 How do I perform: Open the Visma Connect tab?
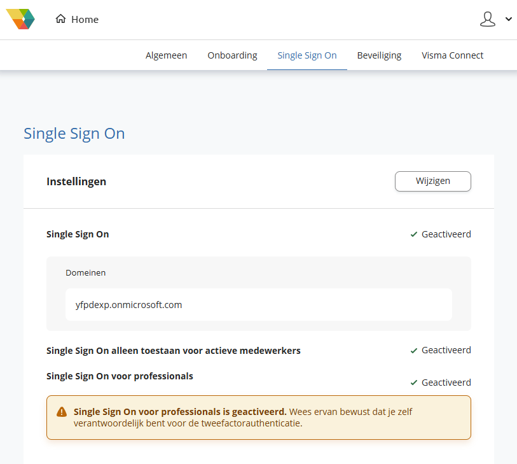pyautogui.click(x=452, y=55)
